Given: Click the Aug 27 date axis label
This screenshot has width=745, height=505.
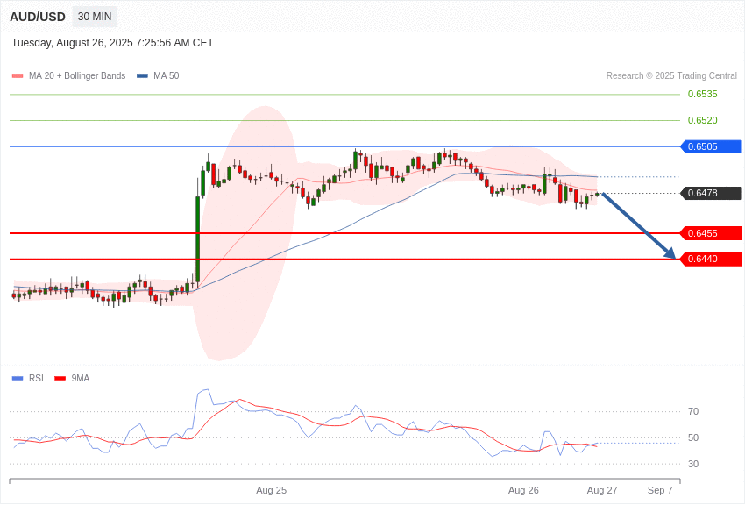Looking at the screenshot, I should (602, 490).
